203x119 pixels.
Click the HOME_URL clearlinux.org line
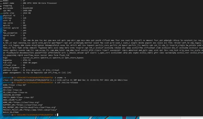click(21, 102)
